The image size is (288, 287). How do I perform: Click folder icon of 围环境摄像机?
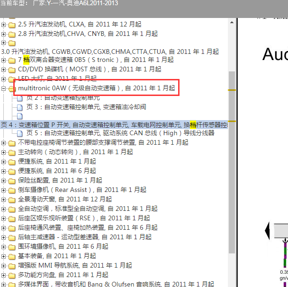pos(12,247)
